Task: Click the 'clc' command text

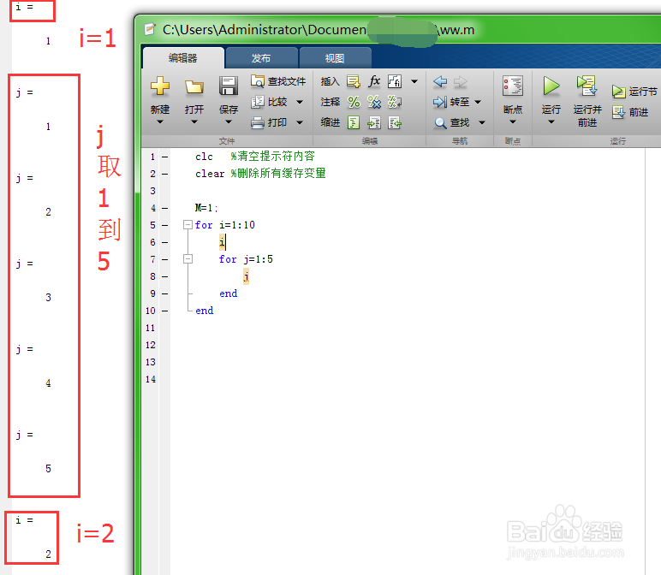Action: (x=204, y=157)
